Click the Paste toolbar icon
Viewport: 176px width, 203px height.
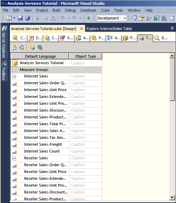point(53,18)
